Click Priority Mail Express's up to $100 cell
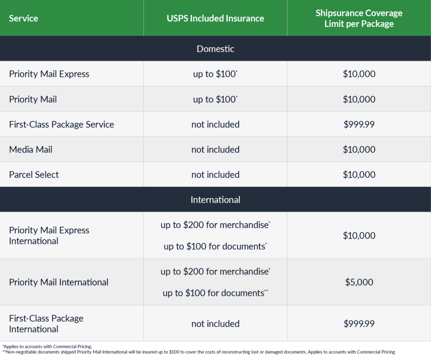Viewport: 431px width, 358px height. (x=215, y=74)
